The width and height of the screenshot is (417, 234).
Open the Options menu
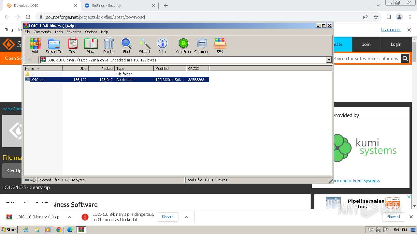click(91, 32)
